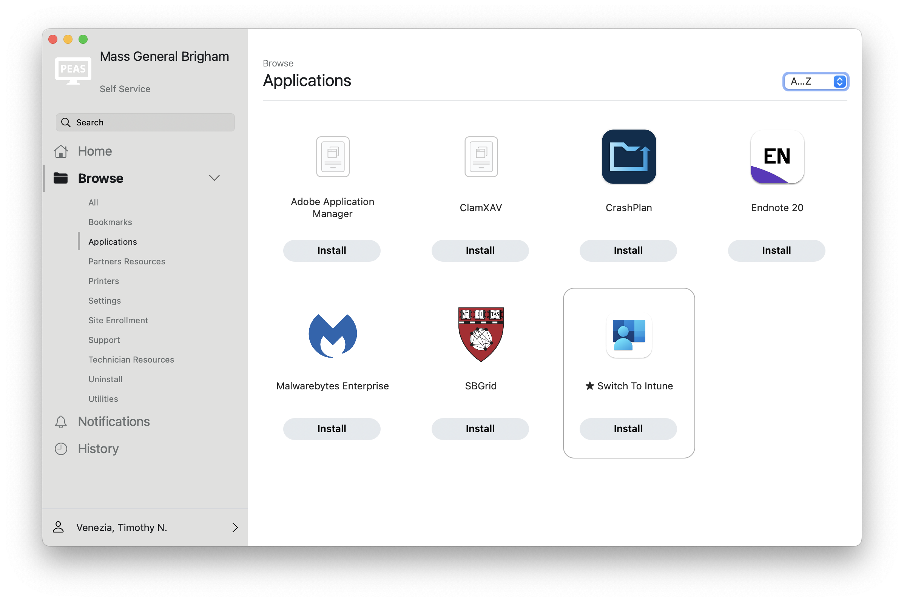Install CrashPlan
The width and height of the screenshot is (904, 602).
coord(628,250)
